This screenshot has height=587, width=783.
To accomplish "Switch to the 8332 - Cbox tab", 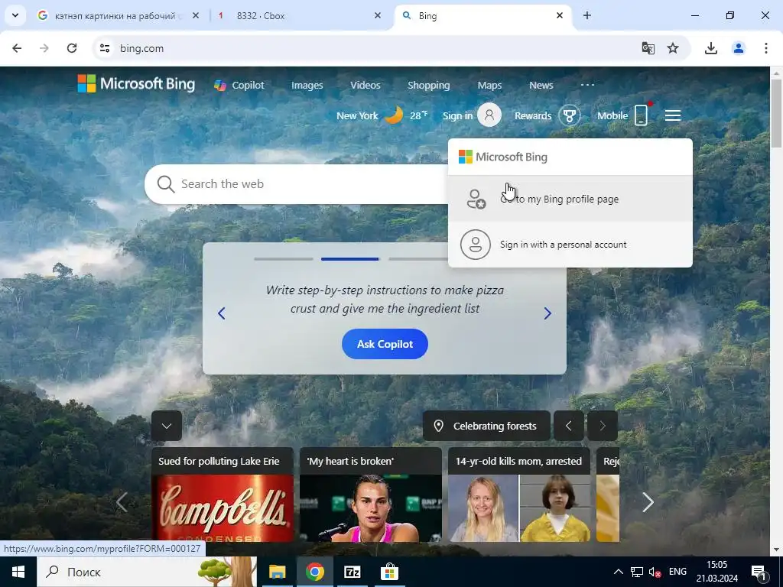I will (300, 15).
